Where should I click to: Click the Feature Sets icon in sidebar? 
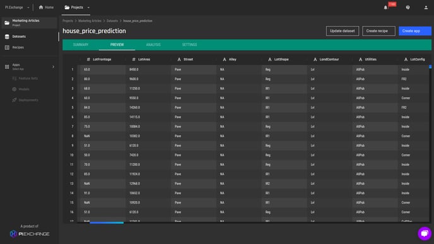[15, 78]
